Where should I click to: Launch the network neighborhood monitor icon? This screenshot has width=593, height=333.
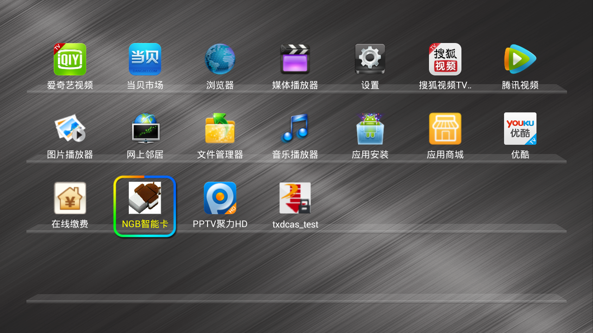(x=145, y=129)
